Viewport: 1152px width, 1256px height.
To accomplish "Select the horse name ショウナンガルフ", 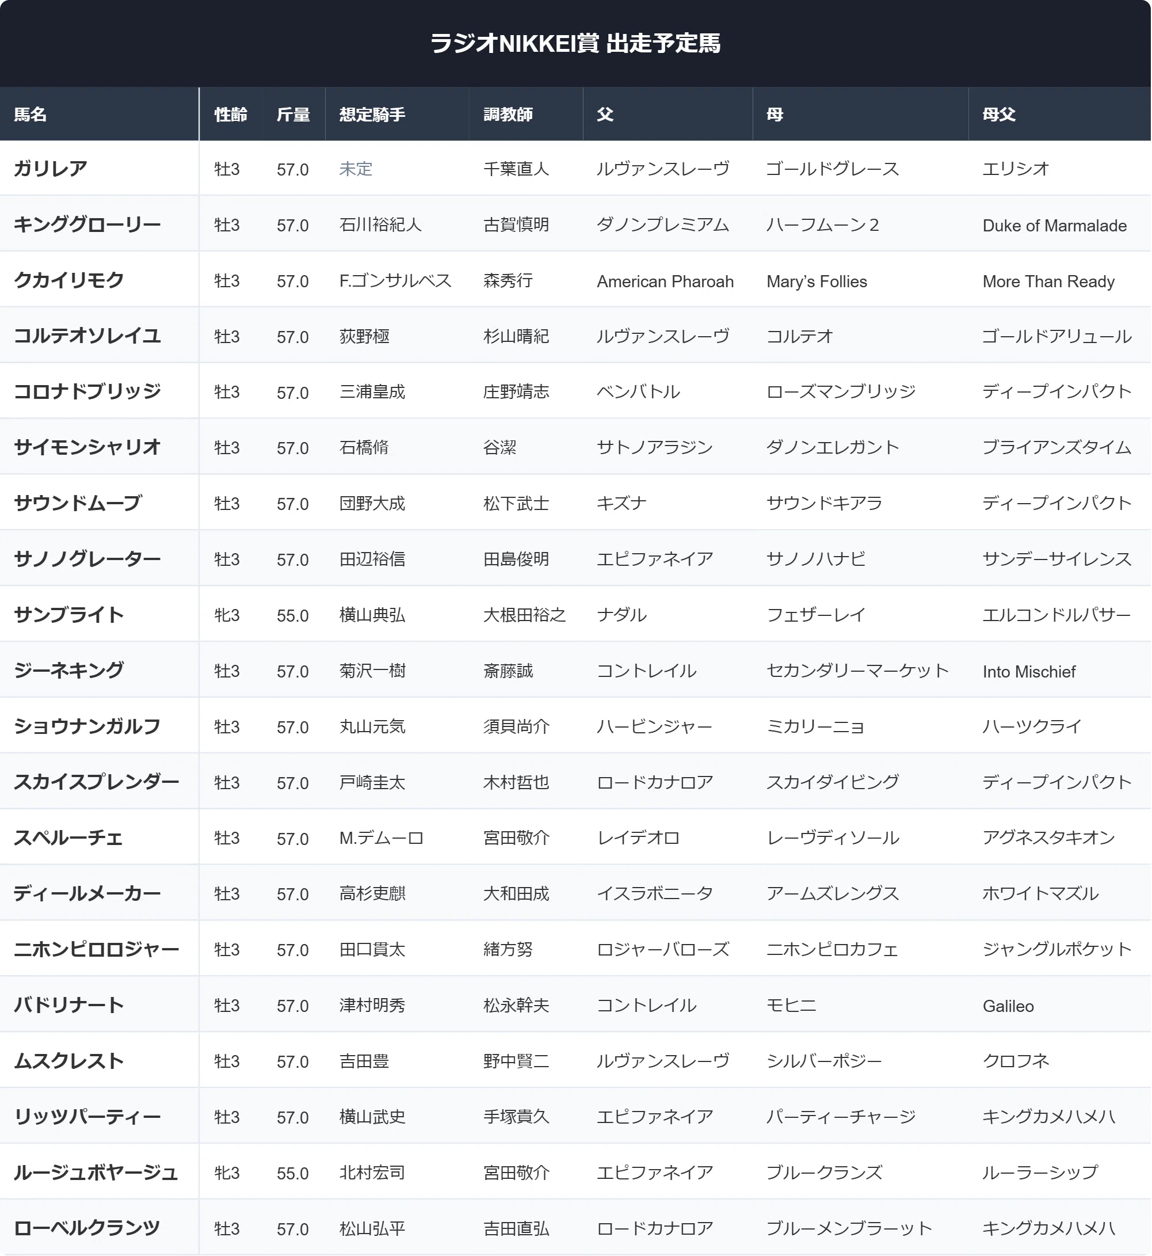I will coord(87,726).
